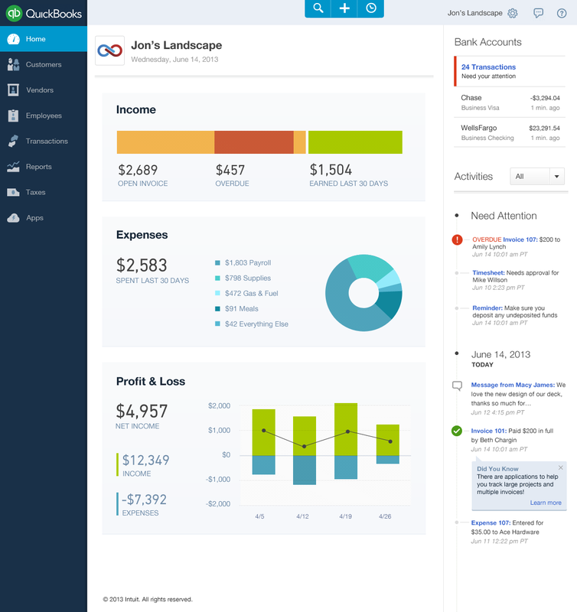
Task: Click the Taxes sidebar icon
Action: coord(13,192)
